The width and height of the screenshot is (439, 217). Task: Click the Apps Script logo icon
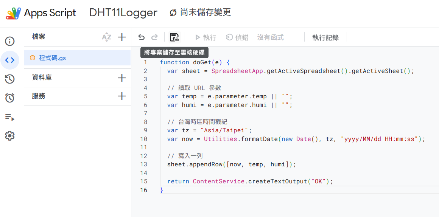tap(13, 13)
